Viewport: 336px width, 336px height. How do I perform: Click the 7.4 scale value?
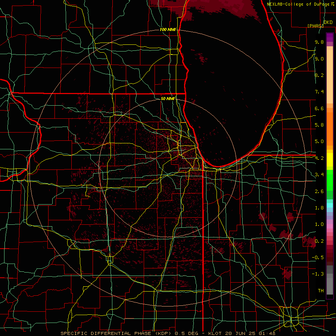tap(319, 92)
